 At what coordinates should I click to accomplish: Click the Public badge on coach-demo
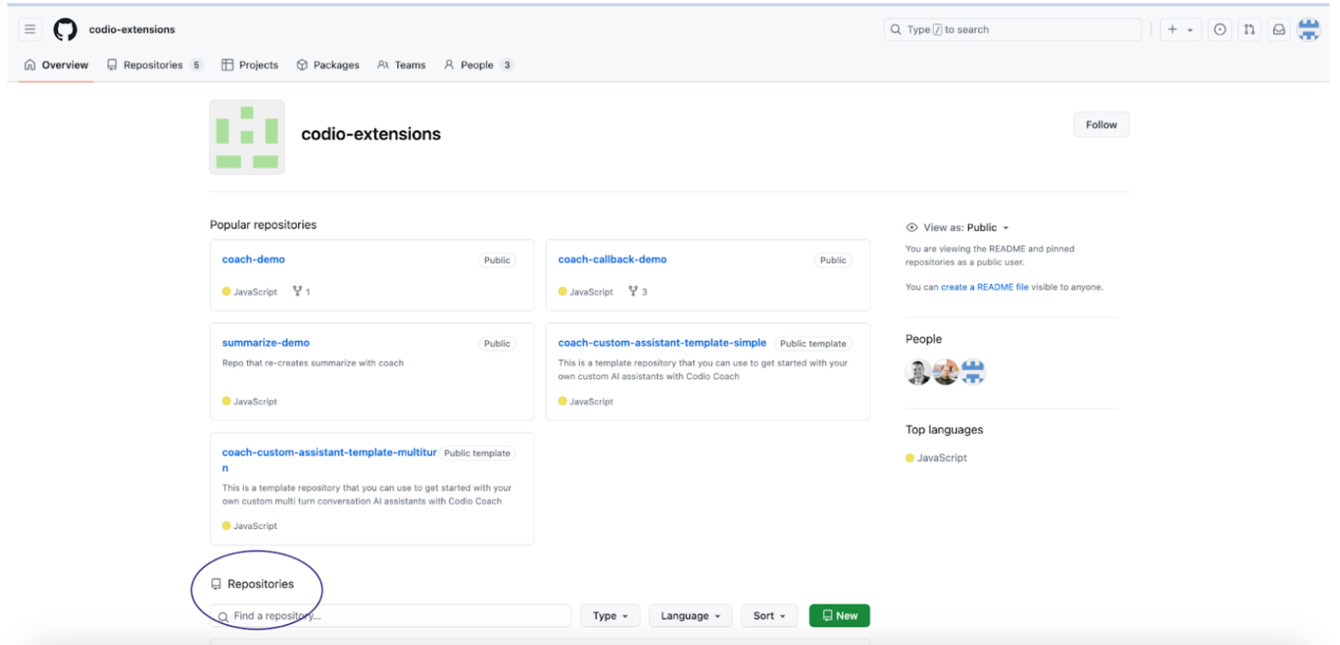click(497, 260)
